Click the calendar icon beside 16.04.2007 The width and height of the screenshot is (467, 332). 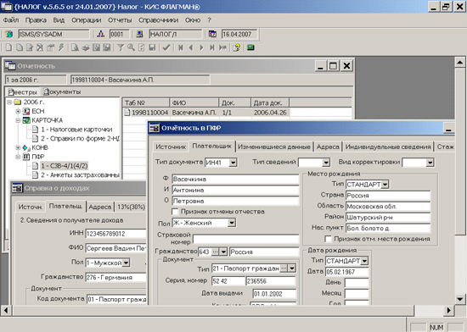click(212, 34)
